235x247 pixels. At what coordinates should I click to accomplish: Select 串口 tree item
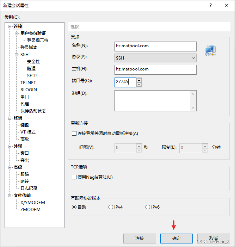[25, 97]
